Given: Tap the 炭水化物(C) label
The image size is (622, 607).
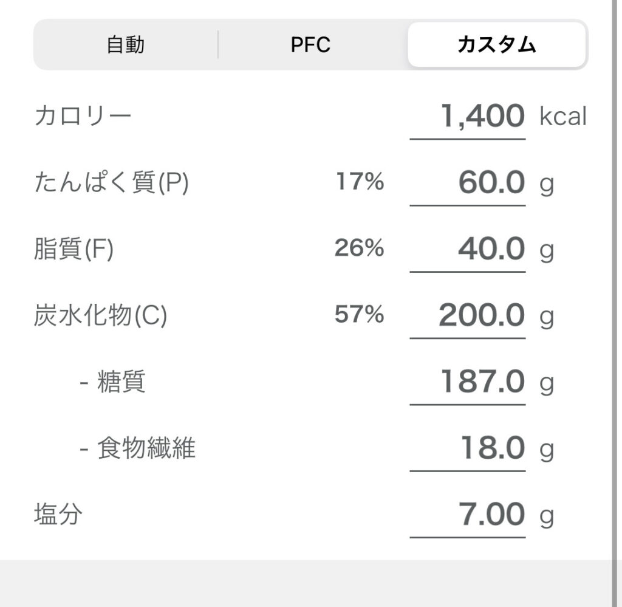Looking at the screenshot, I should 100,316.
